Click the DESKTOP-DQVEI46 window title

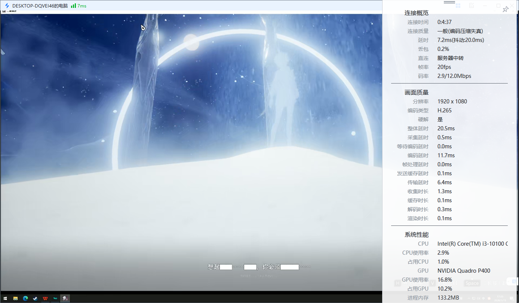click(x=40, y=6)
